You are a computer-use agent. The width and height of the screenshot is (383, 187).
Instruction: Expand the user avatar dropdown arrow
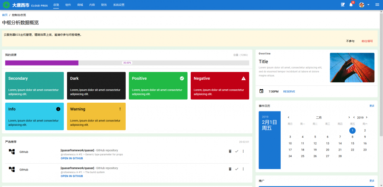pyautogui.click(x=368, y=5)
